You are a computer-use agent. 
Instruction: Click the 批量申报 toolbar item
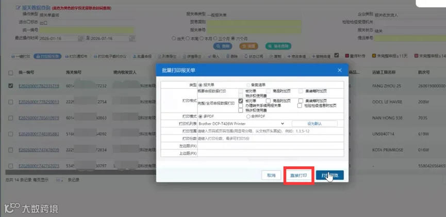(142, 56)
